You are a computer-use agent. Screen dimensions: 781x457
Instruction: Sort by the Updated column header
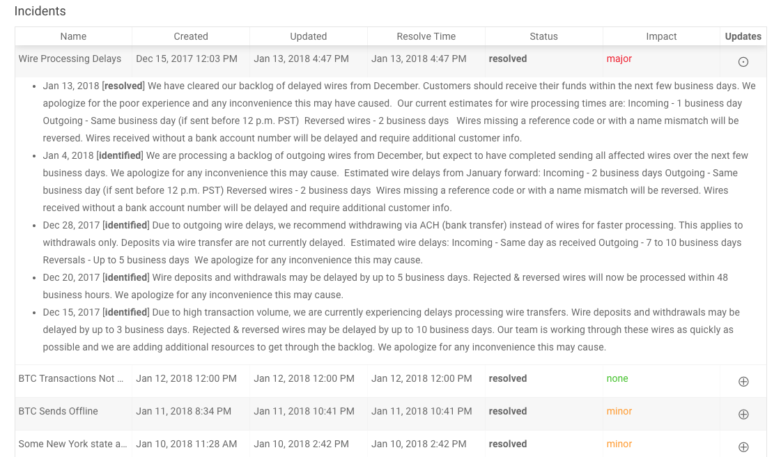309,36
